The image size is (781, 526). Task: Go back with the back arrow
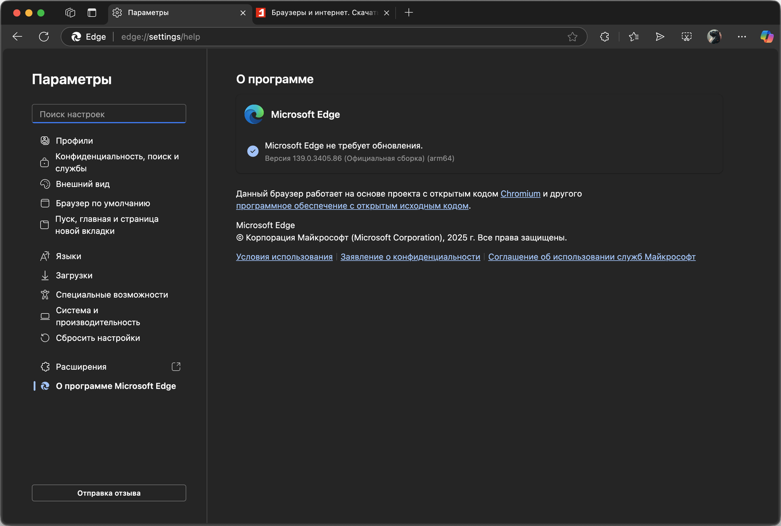18,36
